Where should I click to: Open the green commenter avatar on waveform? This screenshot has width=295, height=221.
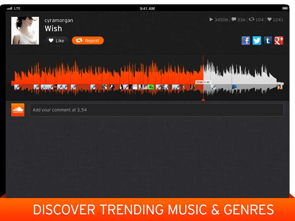click(x=151, y=87)
